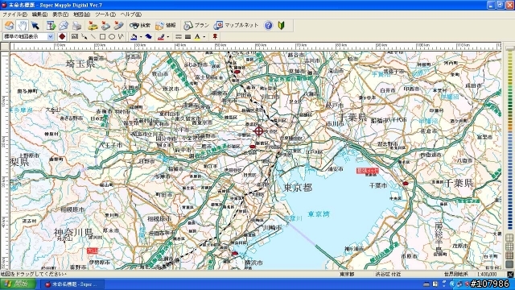The image size is (515, 290).
Task: Select the text label drawing tool
Action: [x=75, y=37]
